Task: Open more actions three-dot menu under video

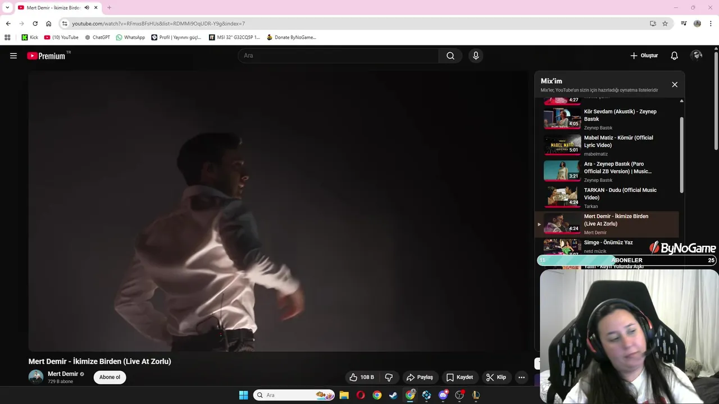Action: point(521,377)
